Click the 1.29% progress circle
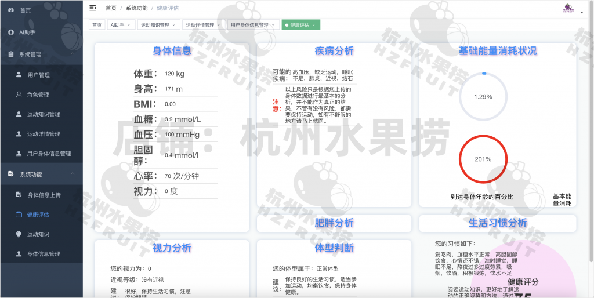This screenshot has width=594, height=298. 483,97
